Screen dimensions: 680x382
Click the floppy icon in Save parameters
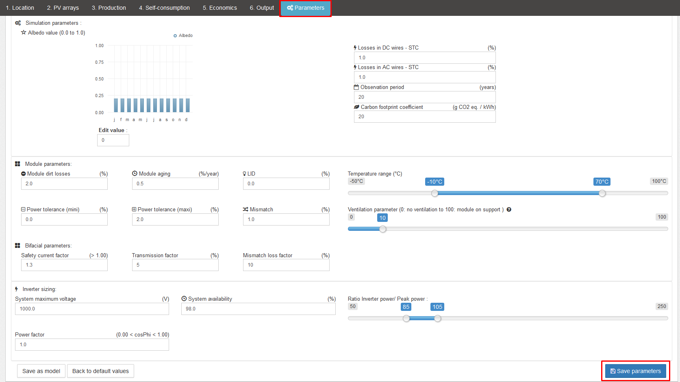(x=613, y=371)
